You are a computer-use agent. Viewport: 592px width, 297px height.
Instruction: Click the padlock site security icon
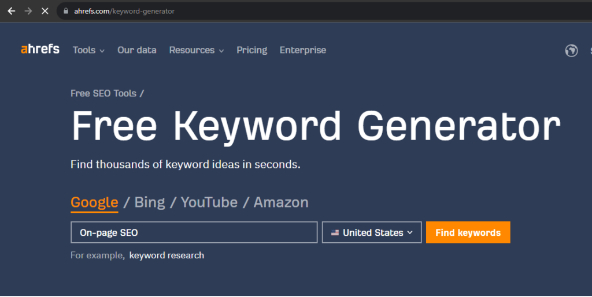[66, 11]
